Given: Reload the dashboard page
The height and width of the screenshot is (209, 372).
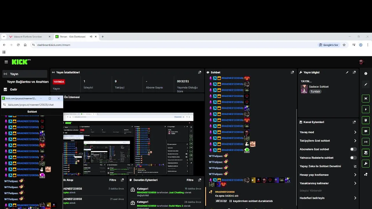Looking at the screenshot, I should [18, 45].
